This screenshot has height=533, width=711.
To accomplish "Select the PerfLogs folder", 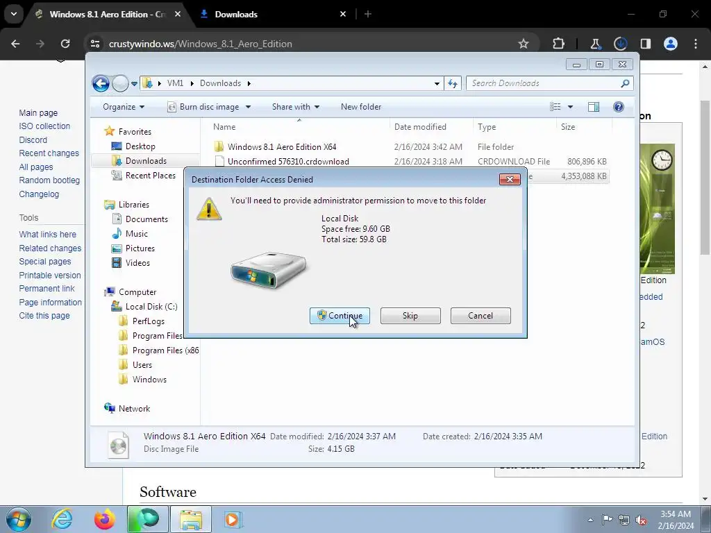I will pyautogui.click(x=149, y=321).
